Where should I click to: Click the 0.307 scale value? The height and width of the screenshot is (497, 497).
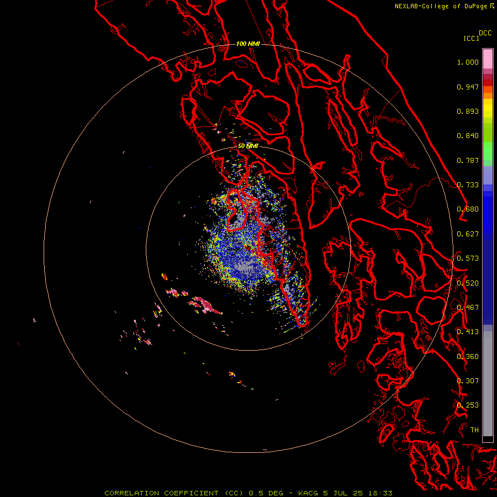click(x=468, y=381)
